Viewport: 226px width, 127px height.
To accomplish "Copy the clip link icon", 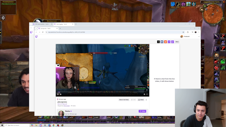I will click(173, 42).
